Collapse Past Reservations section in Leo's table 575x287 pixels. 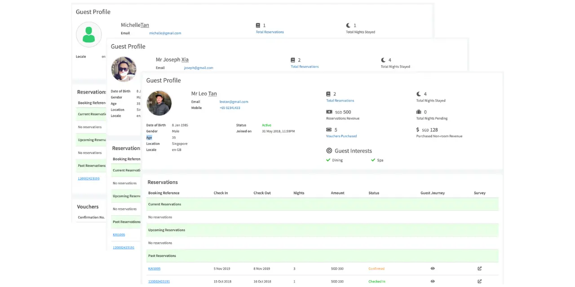[x=162, y=256]
